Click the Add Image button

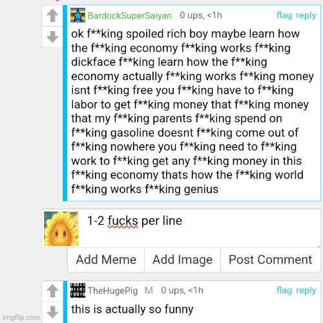coord(182,260)
